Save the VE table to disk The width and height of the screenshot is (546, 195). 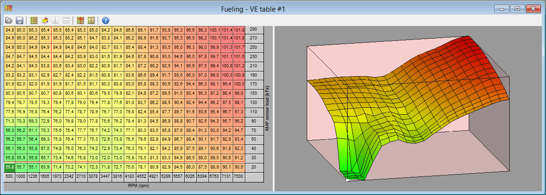(x=20, y=20)
